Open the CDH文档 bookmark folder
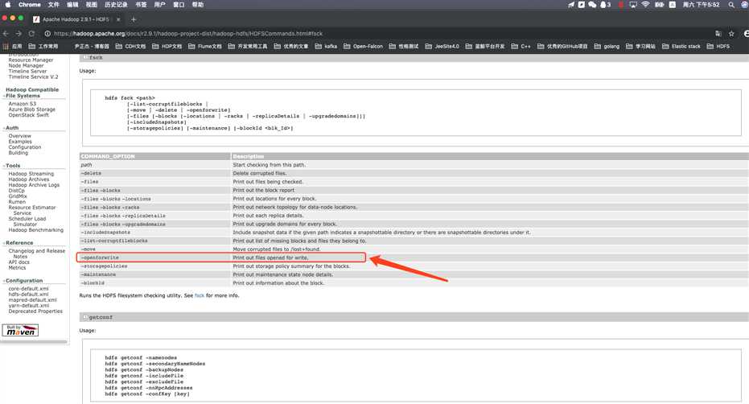This screenshot has height=404, width=749. click(130, 47)
